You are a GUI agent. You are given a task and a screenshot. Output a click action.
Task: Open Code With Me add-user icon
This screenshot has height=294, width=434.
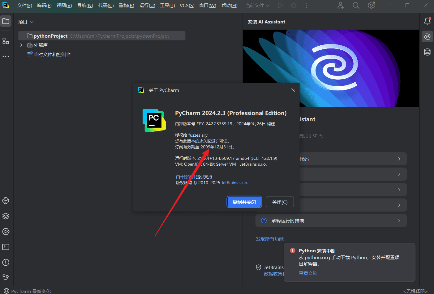[x=341, y=5]
